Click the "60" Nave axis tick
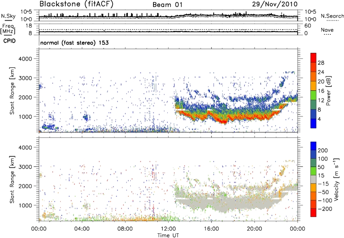Viewport: 344px width, 238px height. (x=307, y=26)
